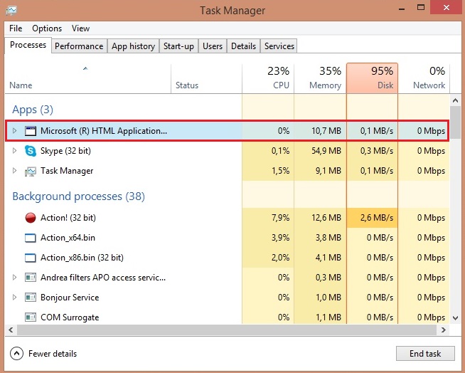
Task: Click the Fewer details link
Action: pyautogui.click(x=53, y=354)
